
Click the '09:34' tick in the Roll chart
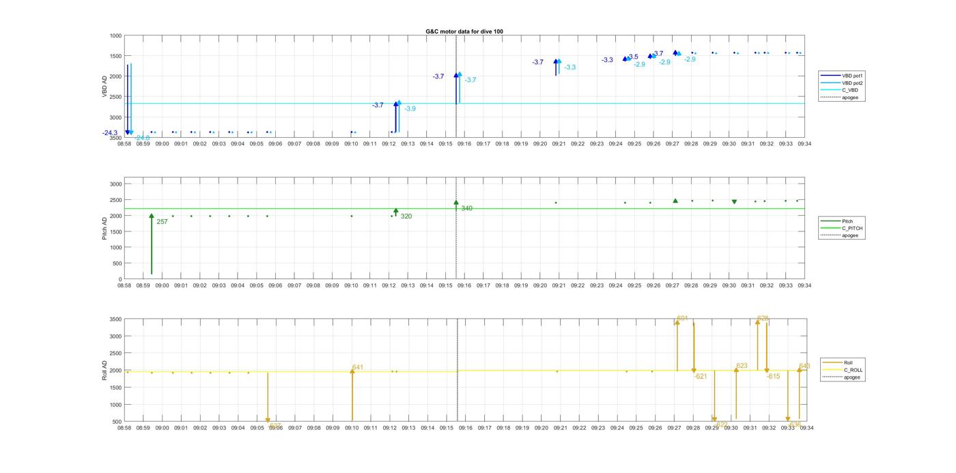(806, 428)
